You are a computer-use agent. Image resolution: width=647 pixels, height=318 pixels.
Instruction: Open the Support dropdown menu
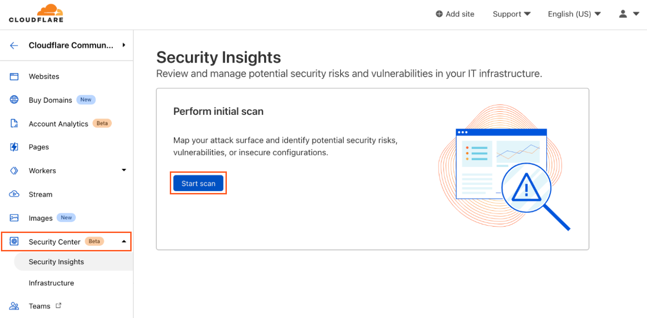pos(511,14)
